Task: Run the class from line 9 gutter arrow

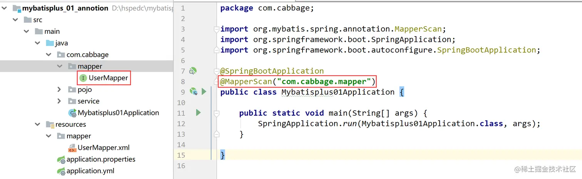Action: point(204,92)
